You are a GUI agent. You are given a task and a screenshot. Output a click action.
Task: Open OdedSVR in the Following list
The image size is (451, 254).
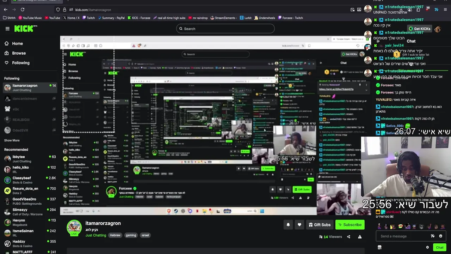click(30, 130)
